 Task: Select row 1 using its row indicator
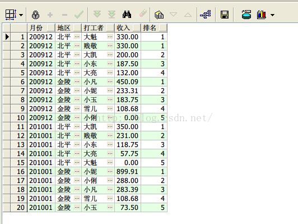(7, 36)
